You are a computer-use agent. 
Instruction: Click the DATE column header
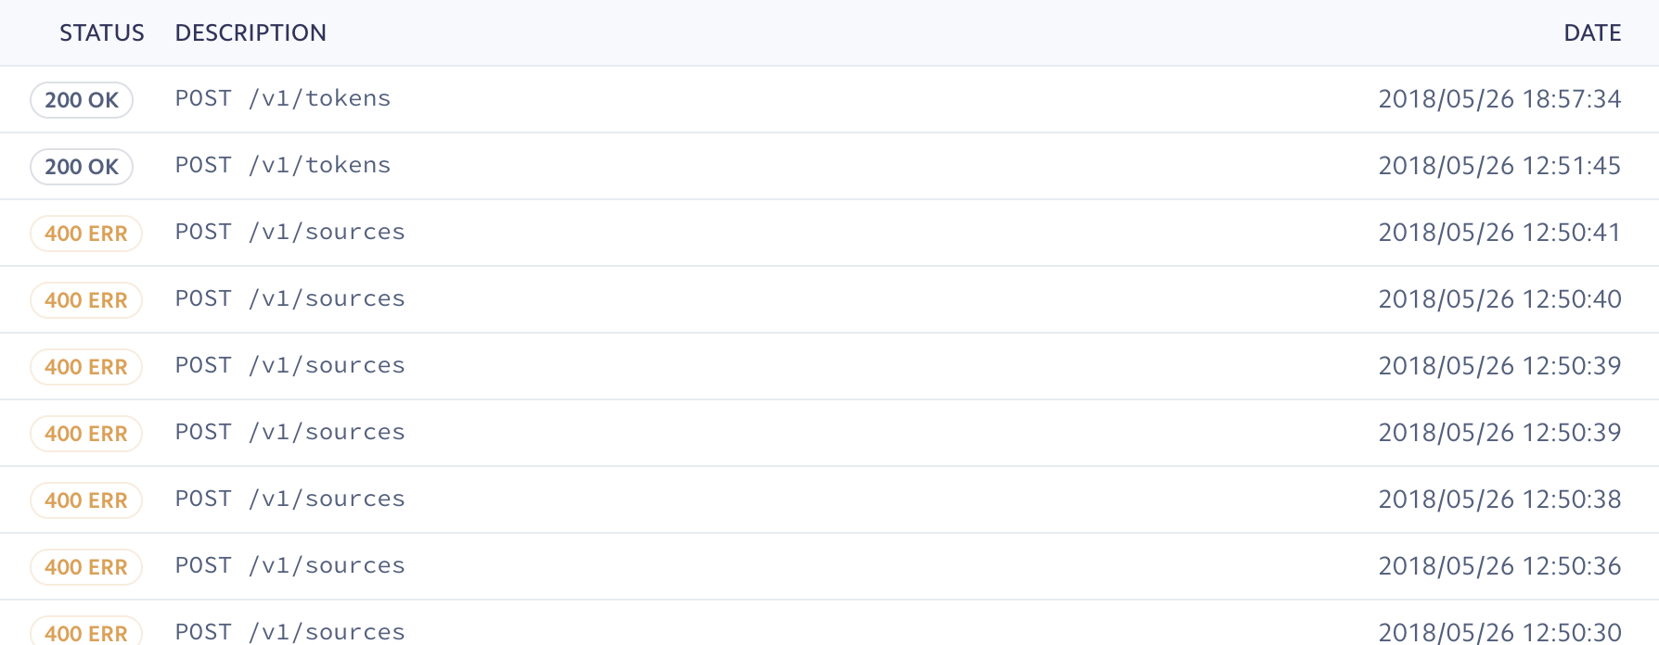tap(1592, 32)
